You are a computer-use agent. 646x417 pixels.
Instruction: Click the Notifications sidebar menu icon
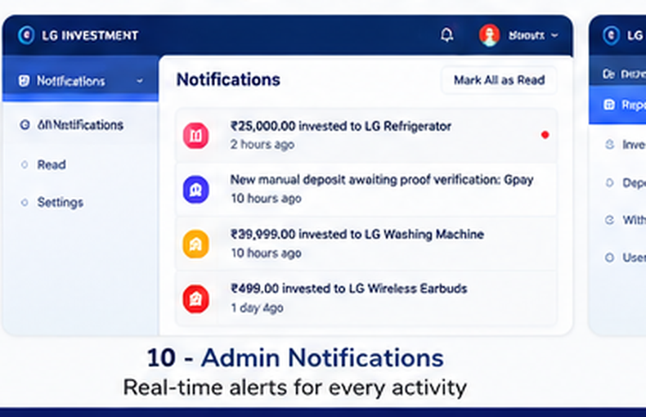pos(24,81)
